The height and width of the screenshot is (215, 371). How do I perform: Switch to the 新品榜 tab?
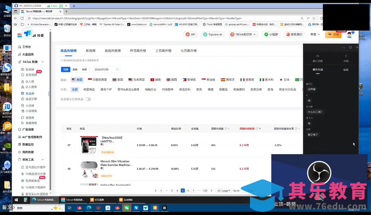pyautogui.click(x=90, y=51)
